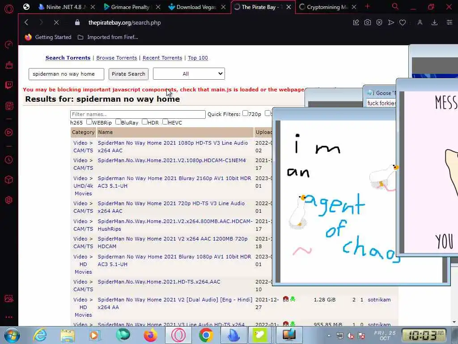The height and width of the screenshot is (344, 458).
Task: Open Firefox from the taskbar
Action: 150,335
